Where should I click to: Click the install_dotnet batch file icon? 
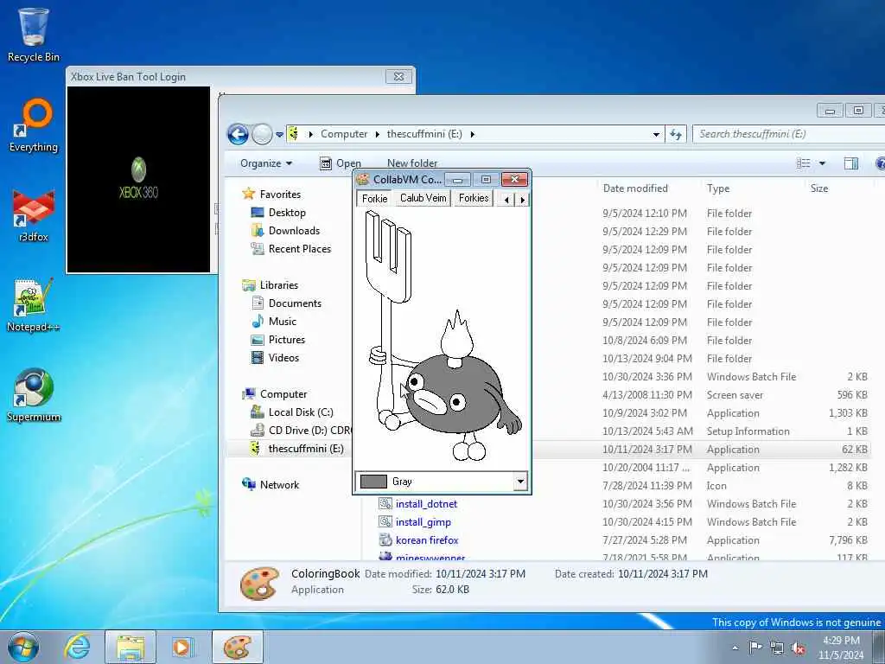point(385,504)
